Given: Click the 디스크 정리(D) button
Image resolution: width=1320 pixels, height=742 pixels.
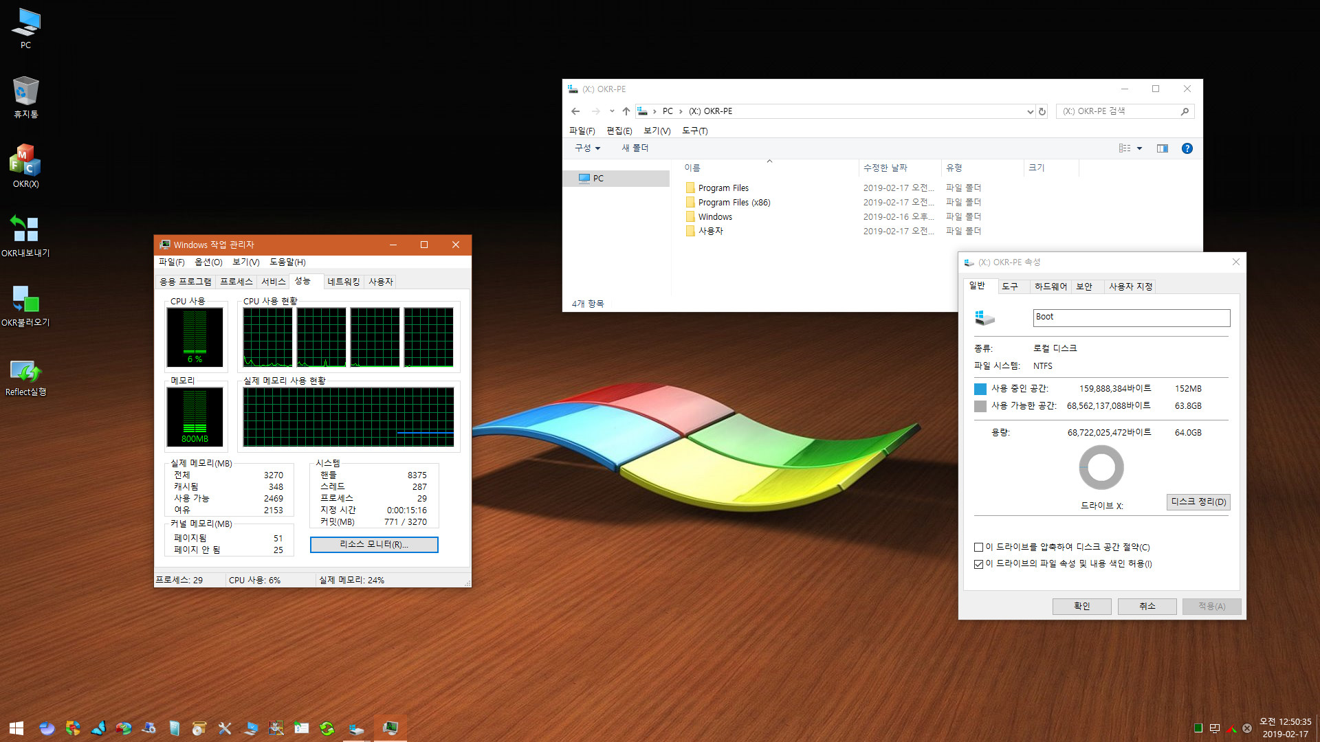Looking at the screenshot, I should point(1198,502).
